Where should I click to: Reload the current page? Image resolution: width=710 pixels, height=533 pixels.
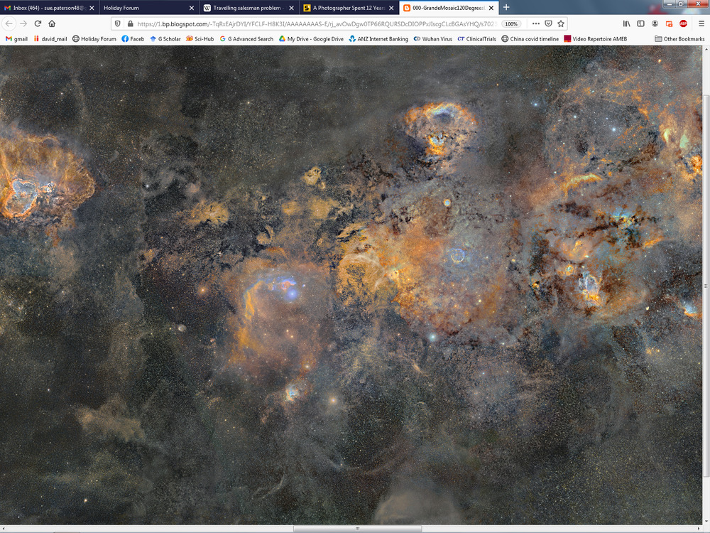pyautogui.click(x=38, y=23)
